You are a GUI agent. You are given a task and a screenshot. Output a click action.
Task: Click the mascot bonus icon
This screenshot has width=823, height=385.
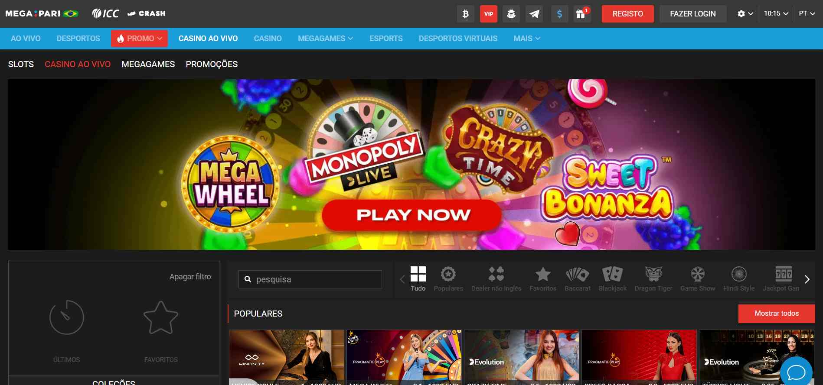click(x=511, y=14)
